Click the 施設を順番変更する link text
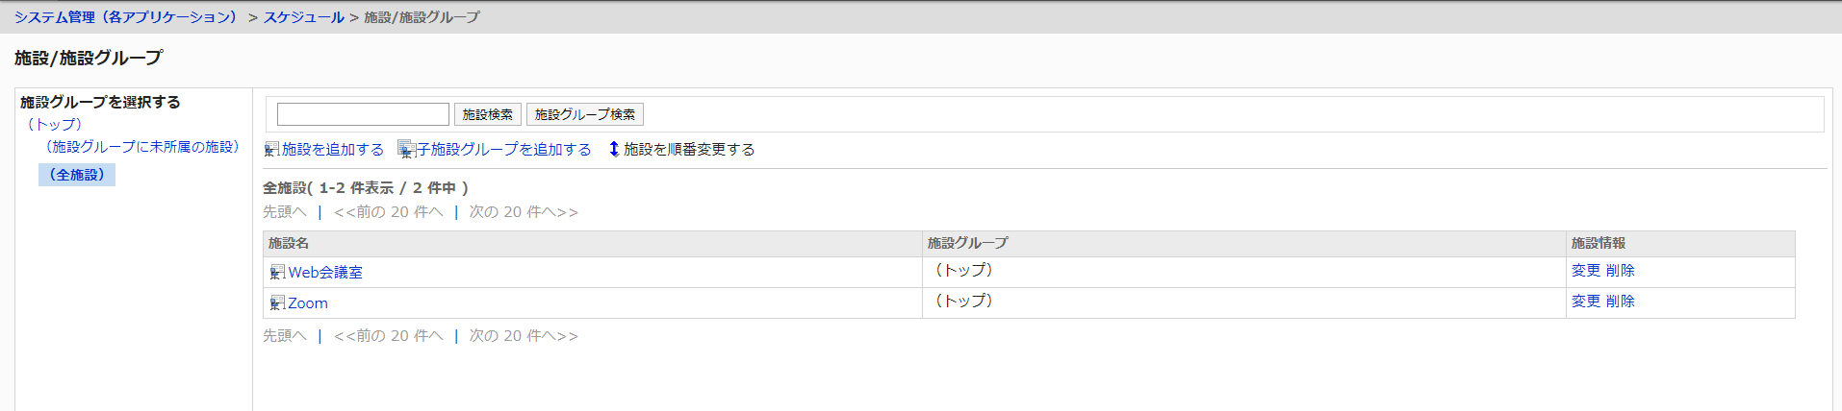 coord(689,150)
